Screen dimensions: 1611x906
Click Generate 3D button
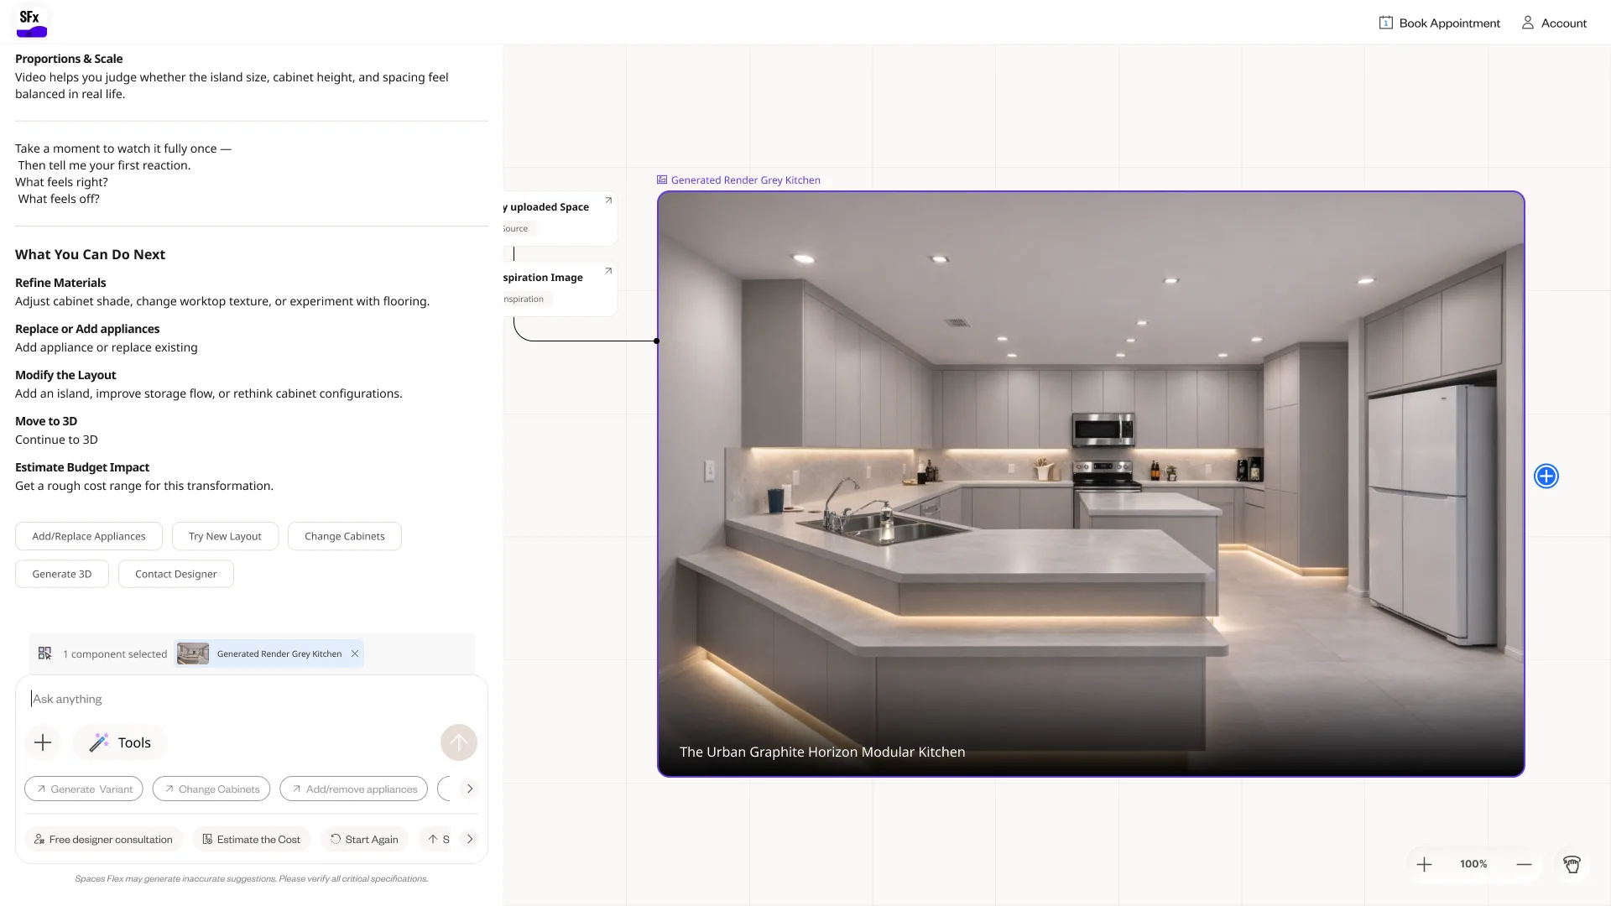[x=62, y=574]
